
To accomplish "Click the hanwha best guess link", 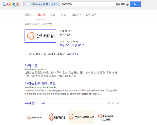I will (x=72, y=54).
